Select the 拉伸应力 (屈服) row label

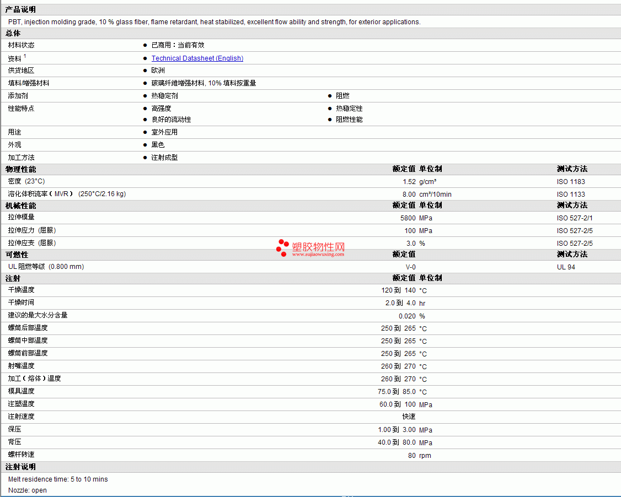pyautogui.click(x=31, y=230)
